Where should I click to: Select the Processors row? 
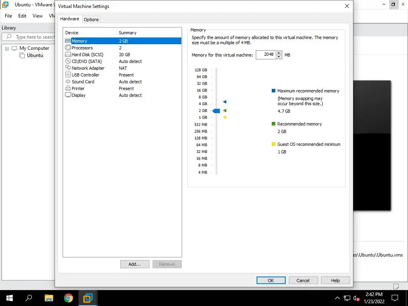pos(123,48)
